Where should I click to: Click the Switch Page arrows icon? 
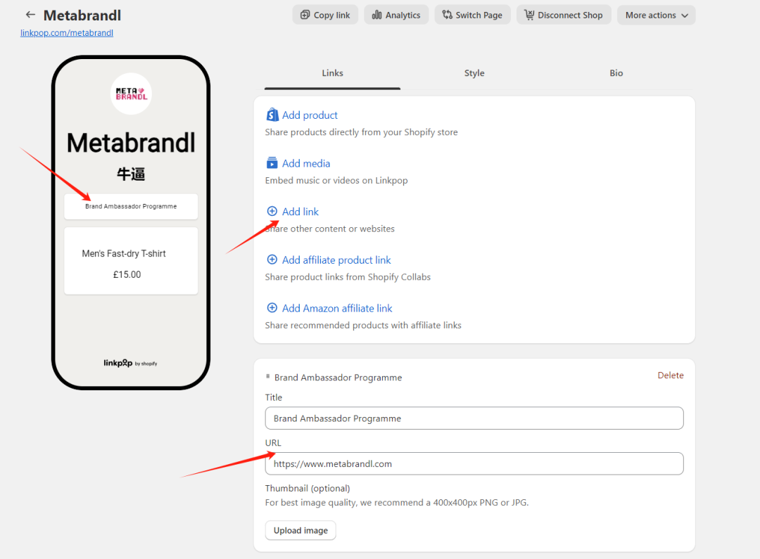pos(447,15)
